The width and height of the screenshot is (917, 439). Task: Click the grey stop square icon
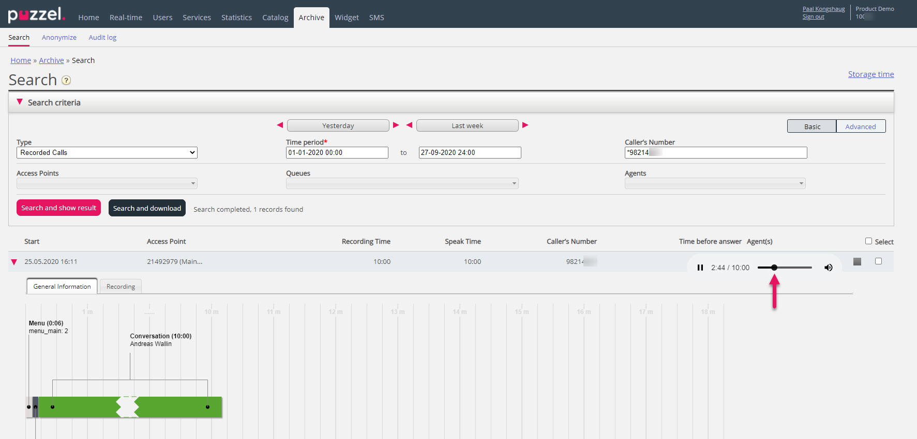tap(857, 262)
